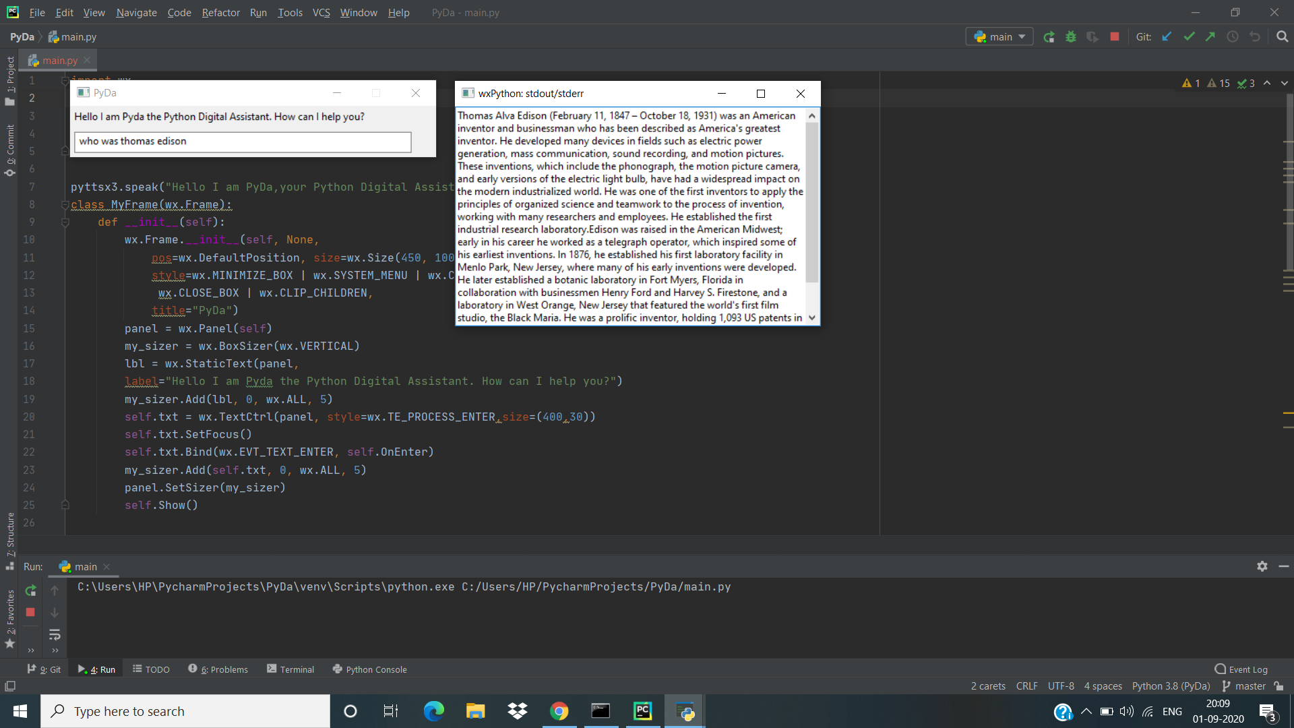Open the Python Console tool window

(x=370, y=669)
